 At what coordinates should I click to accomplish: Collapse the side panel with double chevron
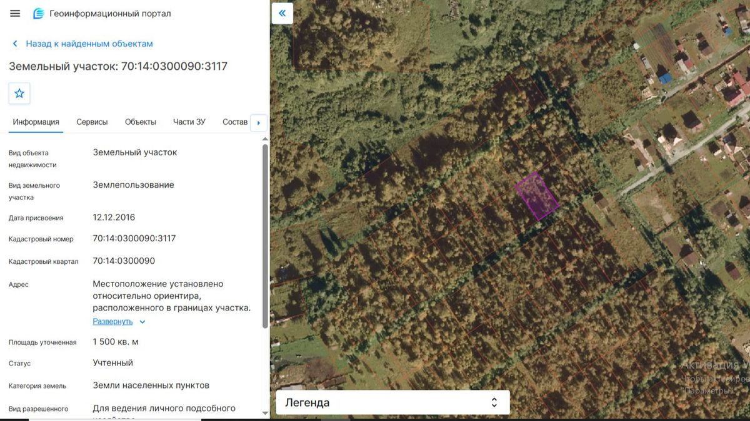coord(282,13)
